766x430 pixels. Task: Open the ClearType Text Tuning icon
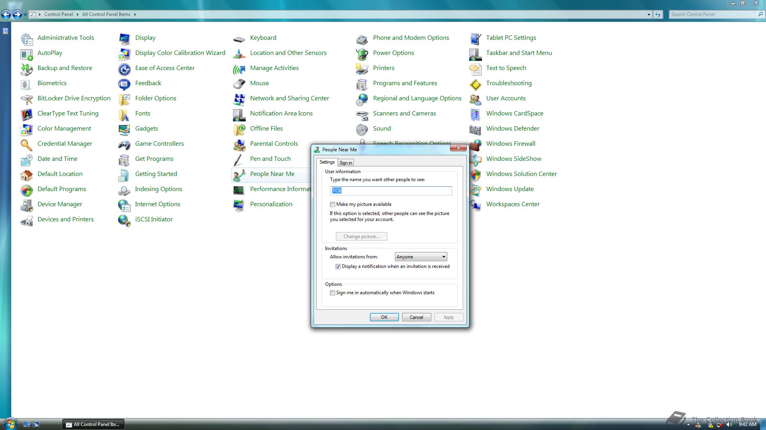point(27,115)
